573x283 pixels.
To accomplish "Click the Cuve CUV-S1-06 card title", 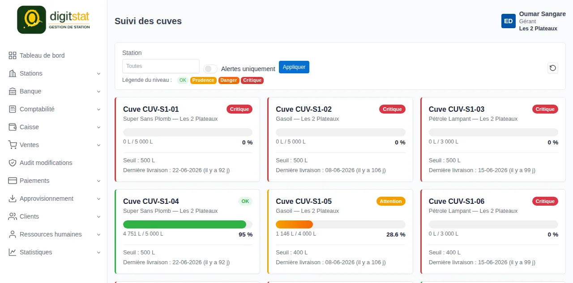I will click(x=457, y=201).
